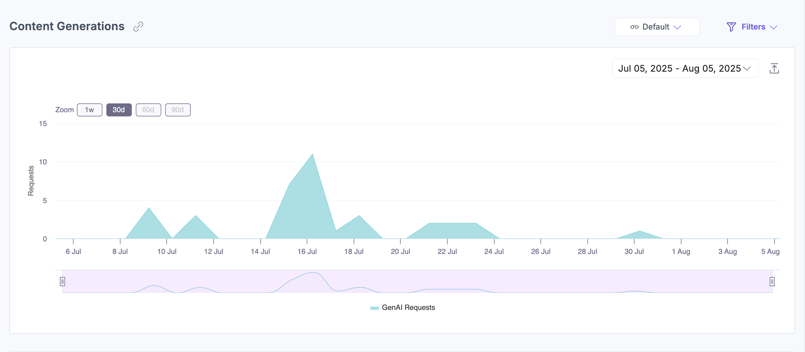Click the Filters link text

click(753, 27)
